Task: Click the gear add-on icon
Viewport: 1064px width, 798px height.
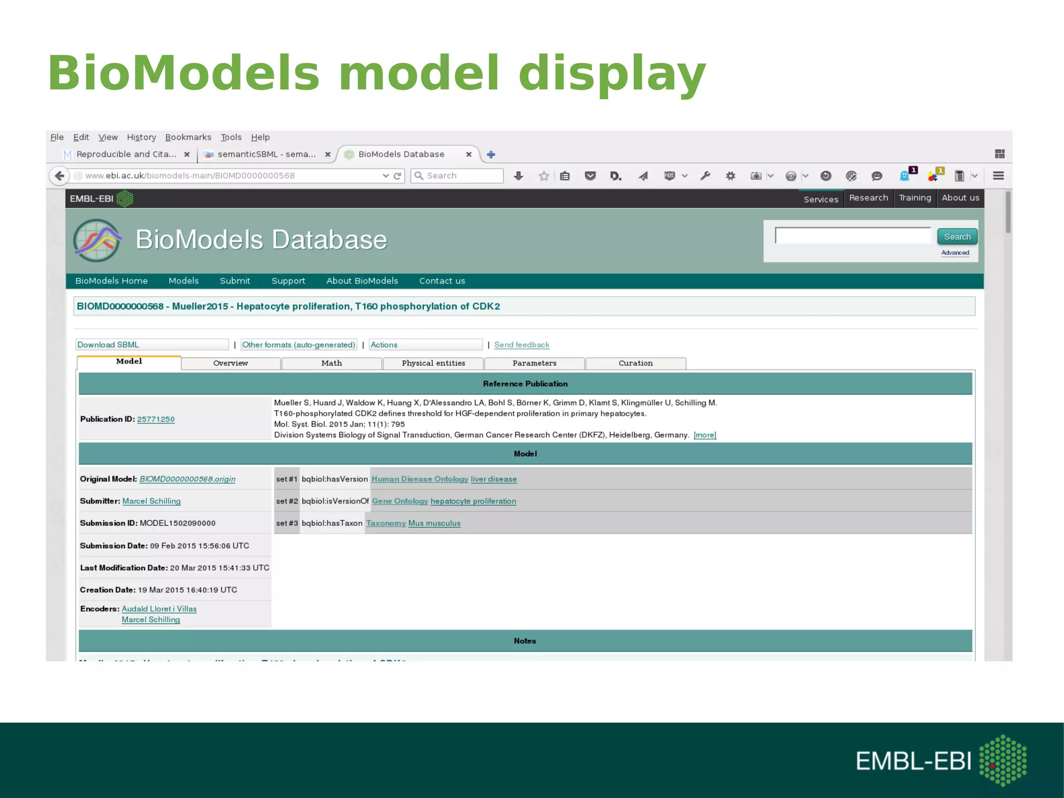Action: (x=730, y=176)
